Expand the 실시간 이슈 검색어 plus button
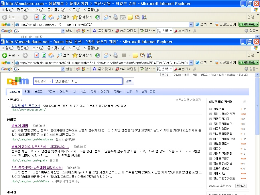 [x=245, y=102]
